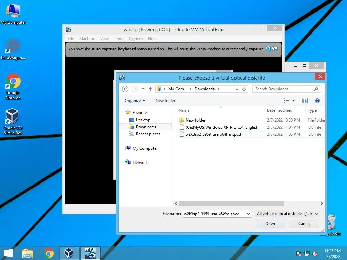Create a New folder
Screen dimensions: 347x260
(x=165, y=101)
